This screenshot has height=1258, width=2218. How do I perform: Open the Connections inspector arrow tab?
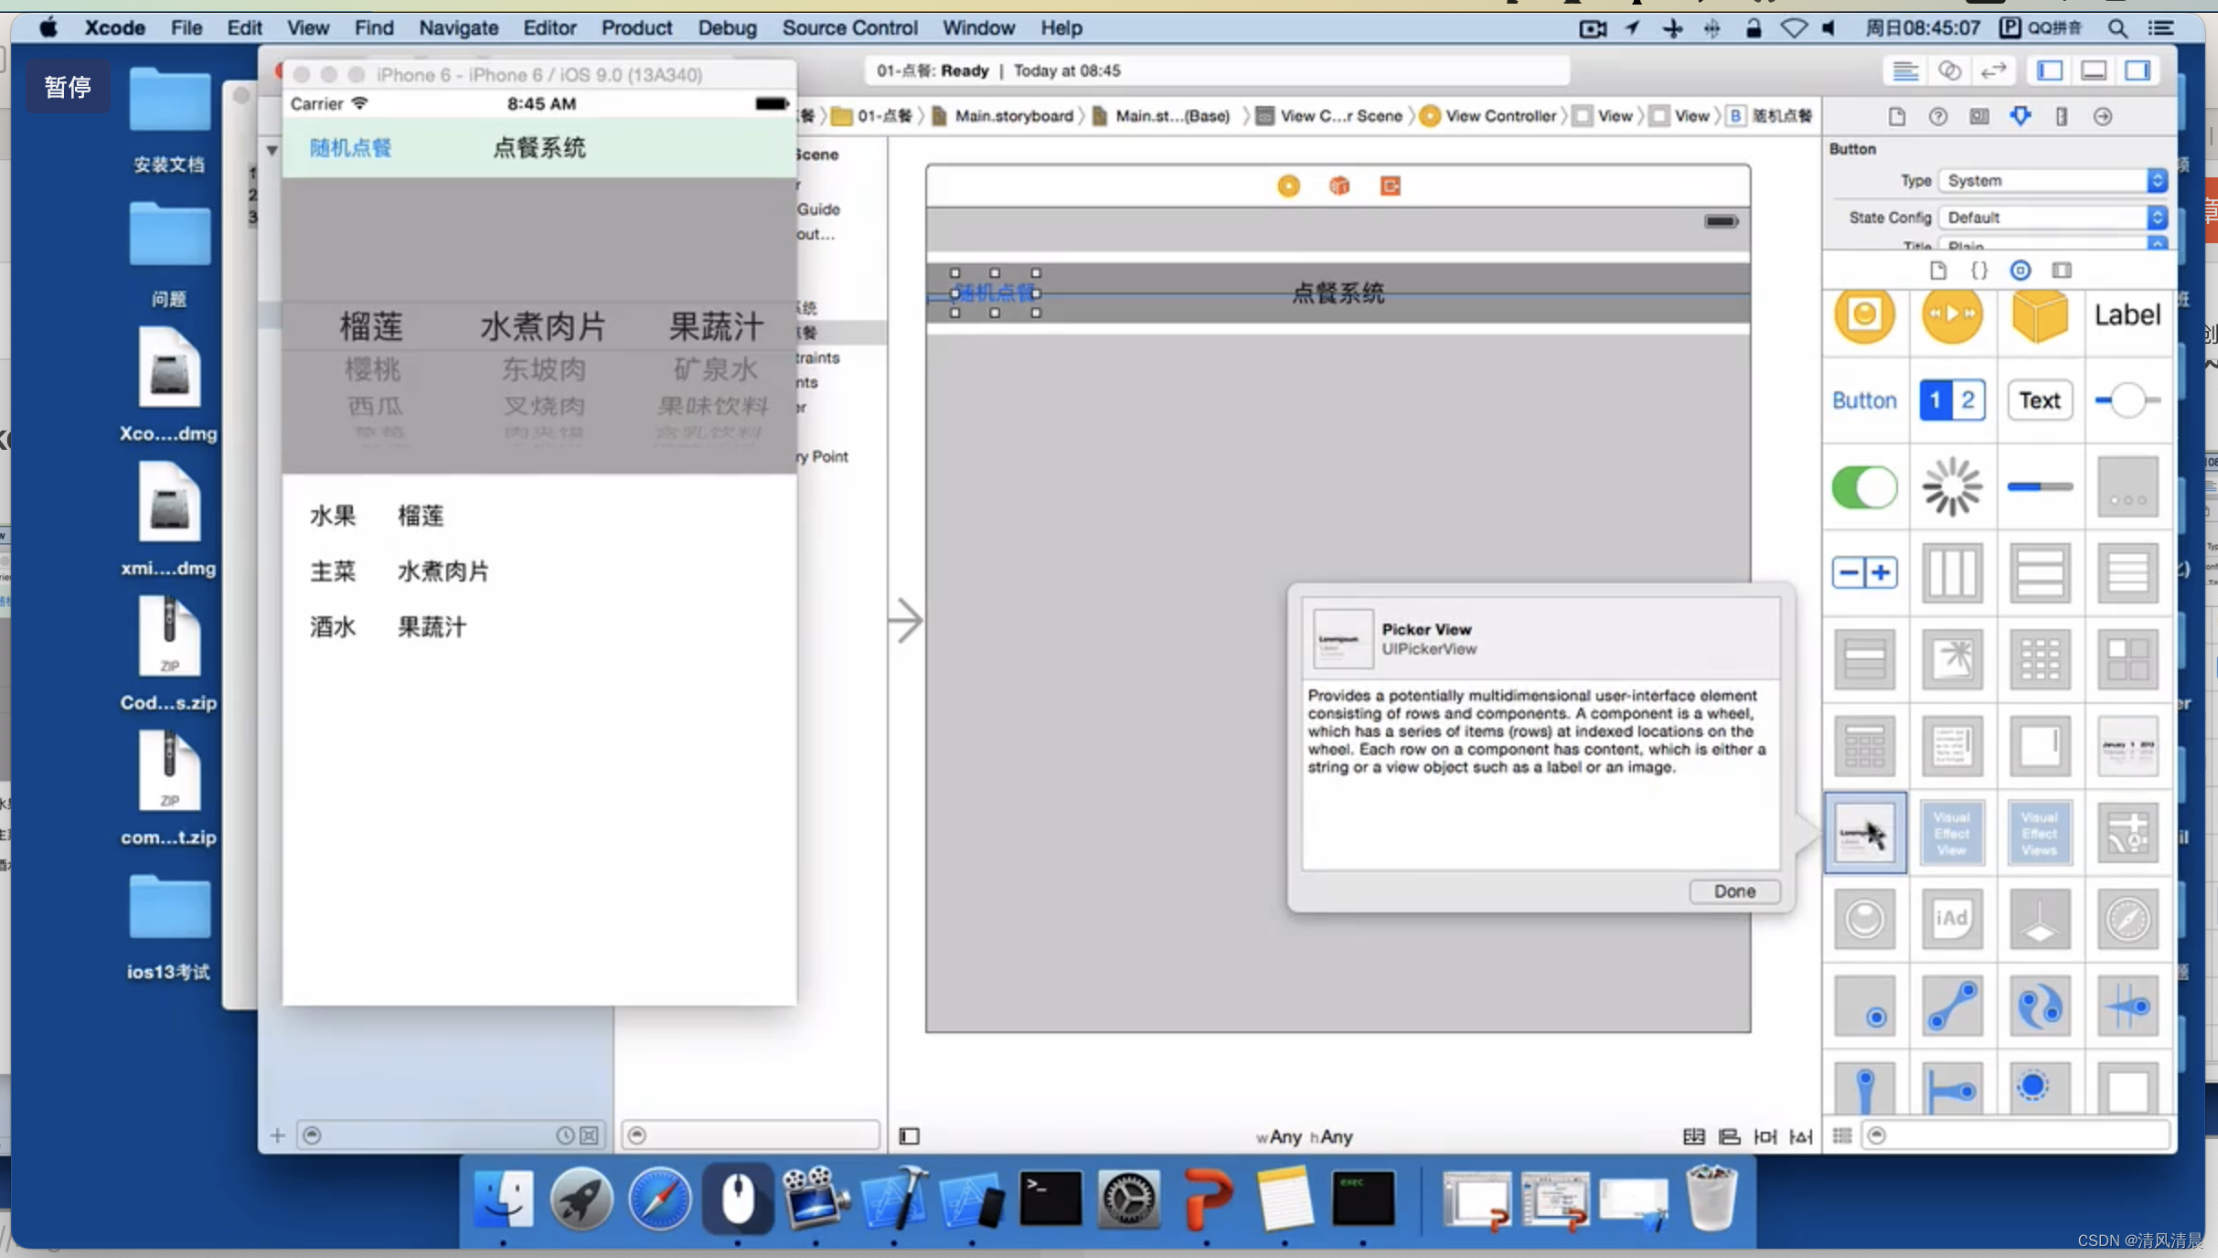[2103, 116]
